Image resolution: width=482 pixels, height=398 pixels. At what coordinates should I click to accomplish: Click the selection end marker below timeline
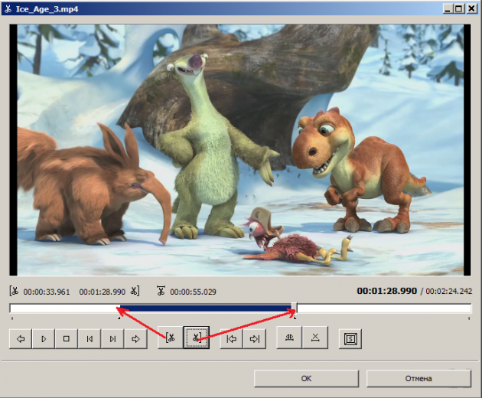[x=295, y=318]
